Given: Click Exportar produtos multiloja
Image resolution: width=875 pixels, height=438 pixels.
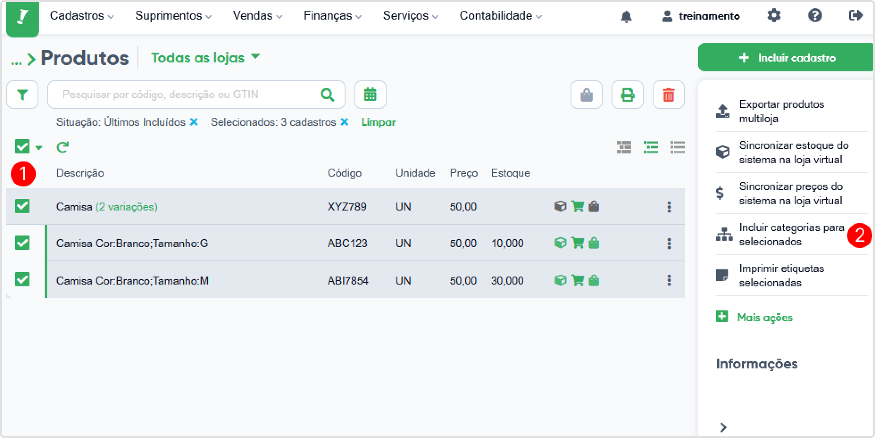Looking at the screenshot, I should pos(792,111).
